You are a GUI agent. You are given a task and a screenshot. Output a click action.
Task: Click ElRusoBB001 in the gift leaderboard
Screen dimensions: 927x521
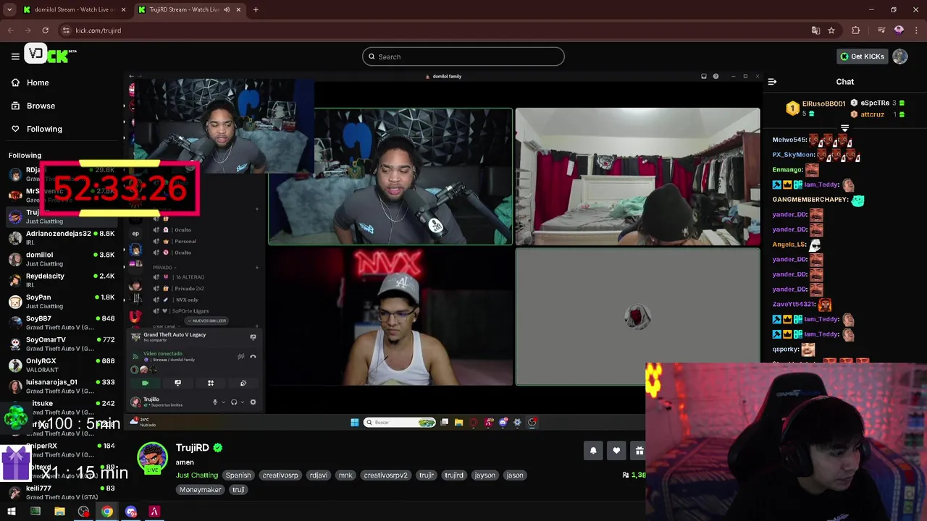coord(823,103)
